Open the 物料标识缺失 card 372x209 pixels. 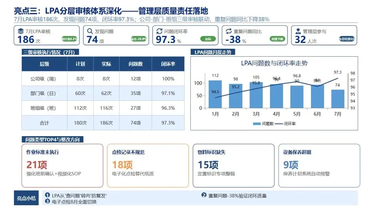[x=234, y=165]
